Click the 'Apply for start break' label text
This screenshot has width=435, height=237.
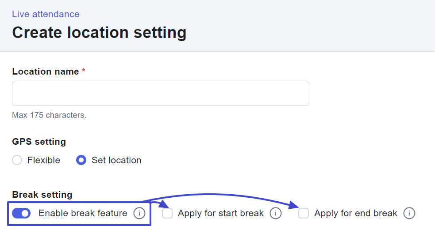tap(220, 214)
